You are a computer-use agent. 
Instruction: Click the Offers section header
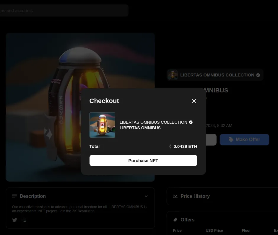coord(187,220)
